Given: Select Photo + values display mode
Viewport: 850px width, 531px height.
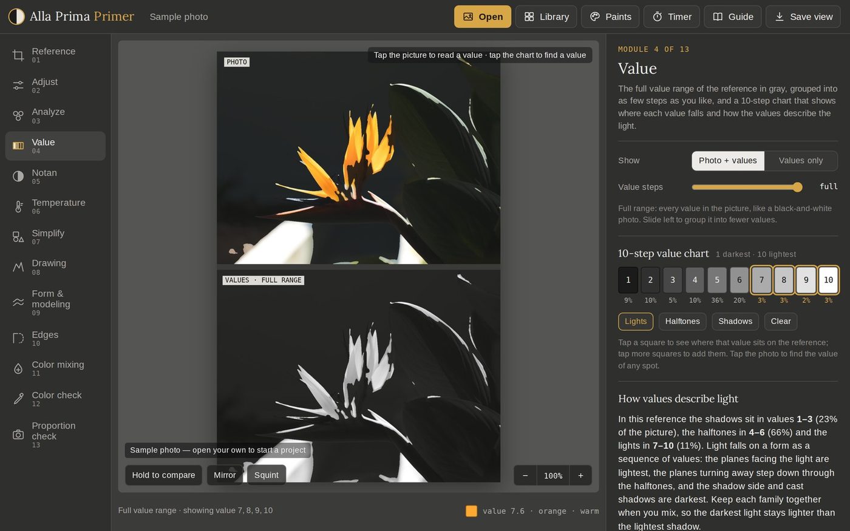Looking at the screenshot, I should (728, 161).
